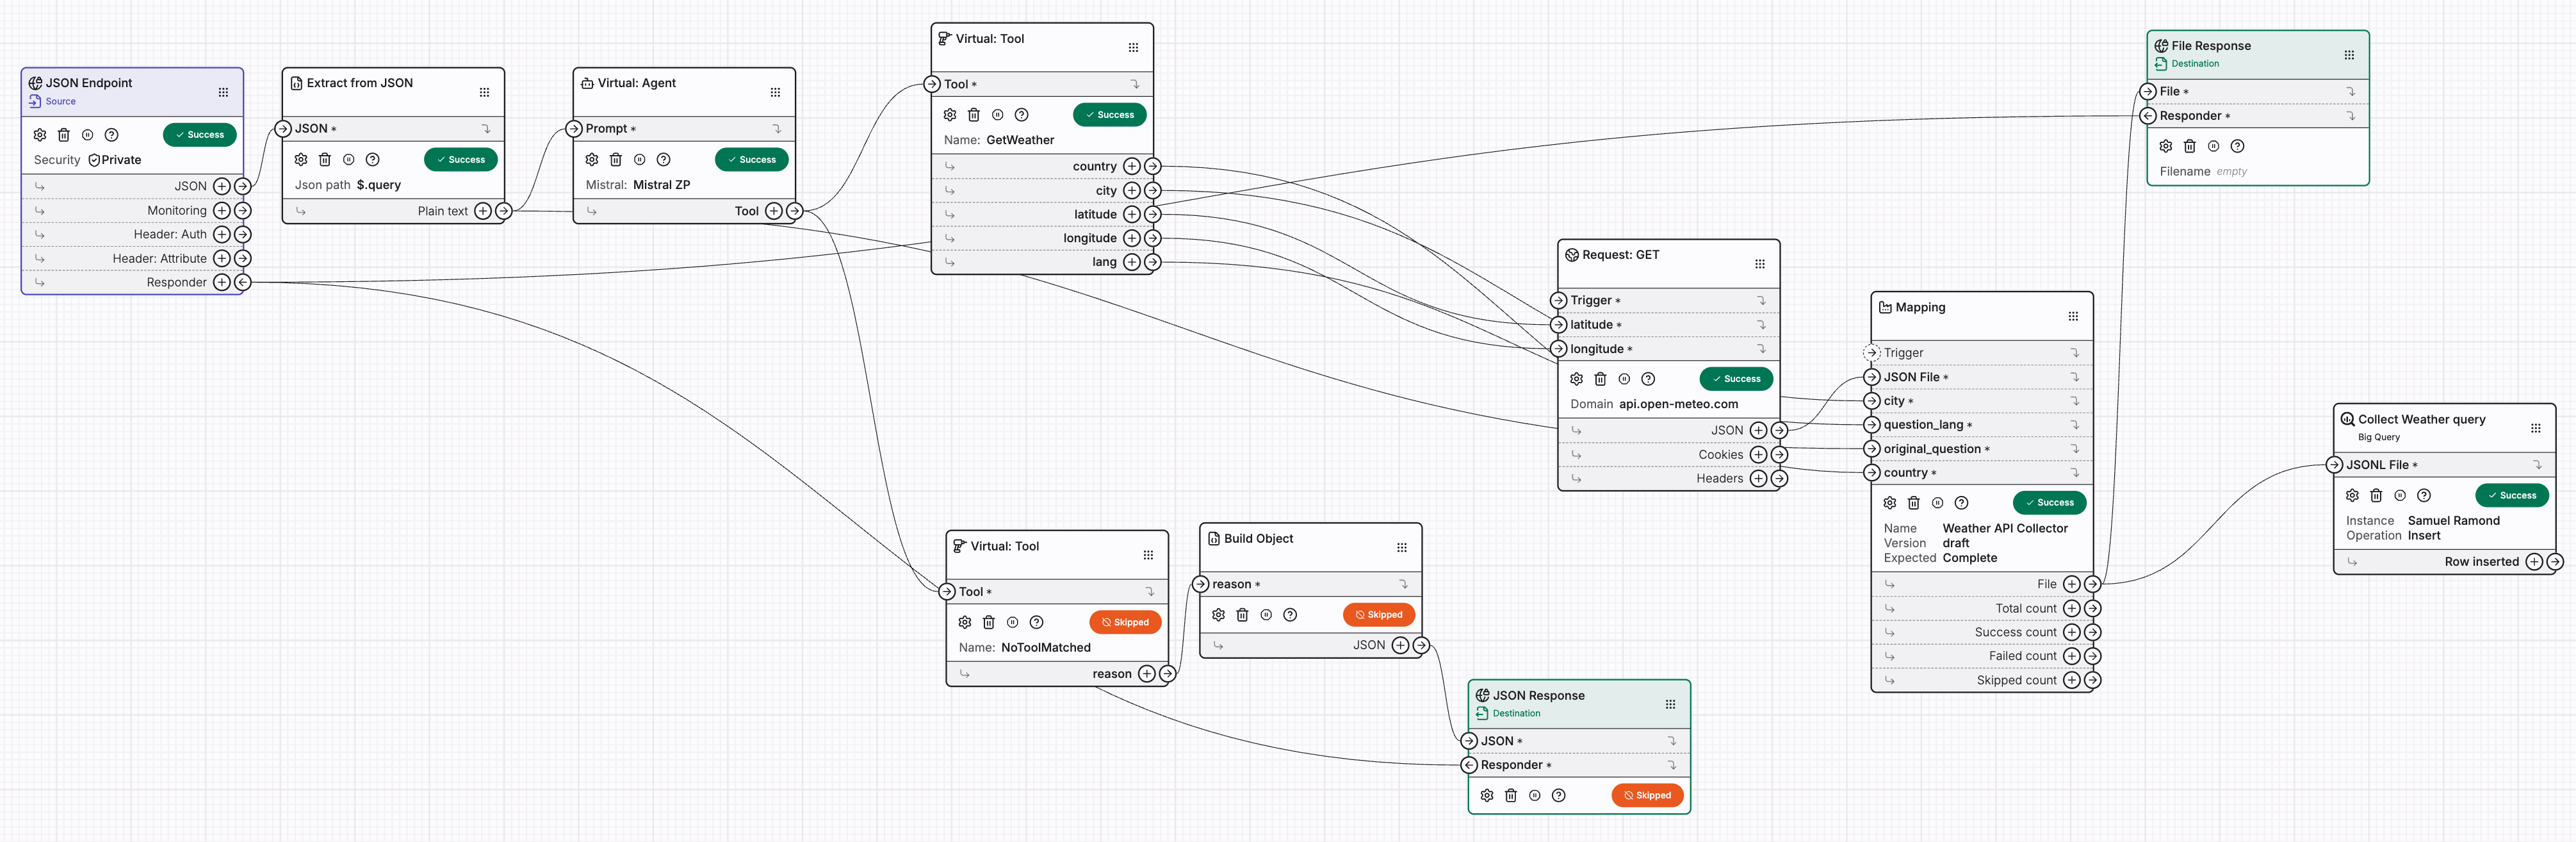Click the Skipped badge on the Build Object node
2576x842 pixels.
(1379, 614)
